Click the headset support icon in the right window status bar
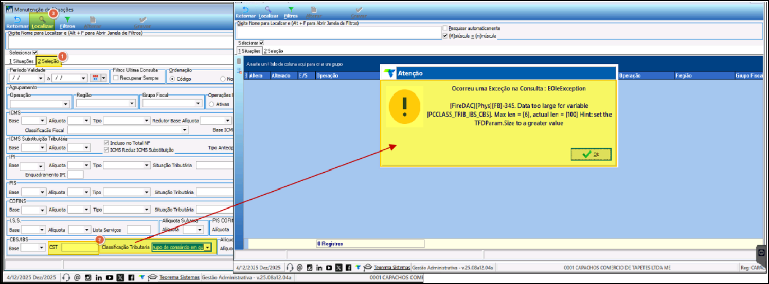The height and width of the screenshot is (284, 769). pyautogui.click(x=290, y=268)
